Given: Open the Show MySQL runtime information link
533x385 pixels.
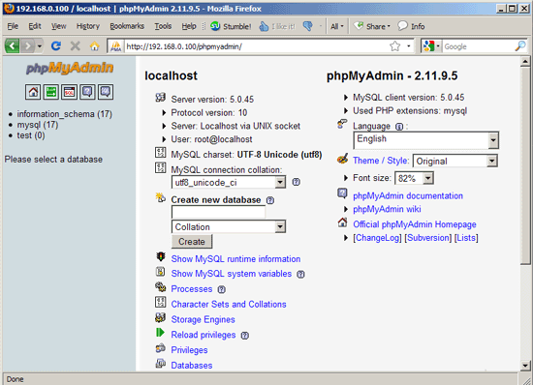Looking at the screenshot, I should coord(235,259).
